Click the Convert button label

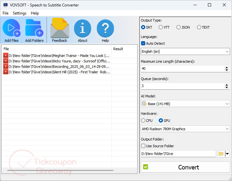click(x=189, y=167)
